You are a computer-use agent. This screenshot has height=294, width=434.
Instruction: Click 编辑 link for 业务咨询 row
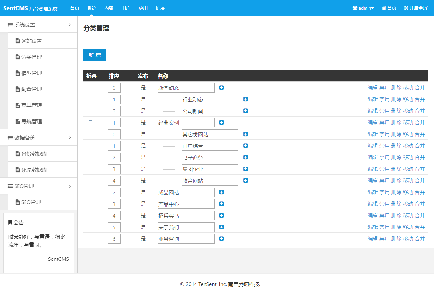(373, 238)
